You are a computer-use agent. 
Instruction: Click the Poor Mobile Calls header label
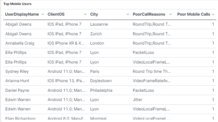(194, 14)
